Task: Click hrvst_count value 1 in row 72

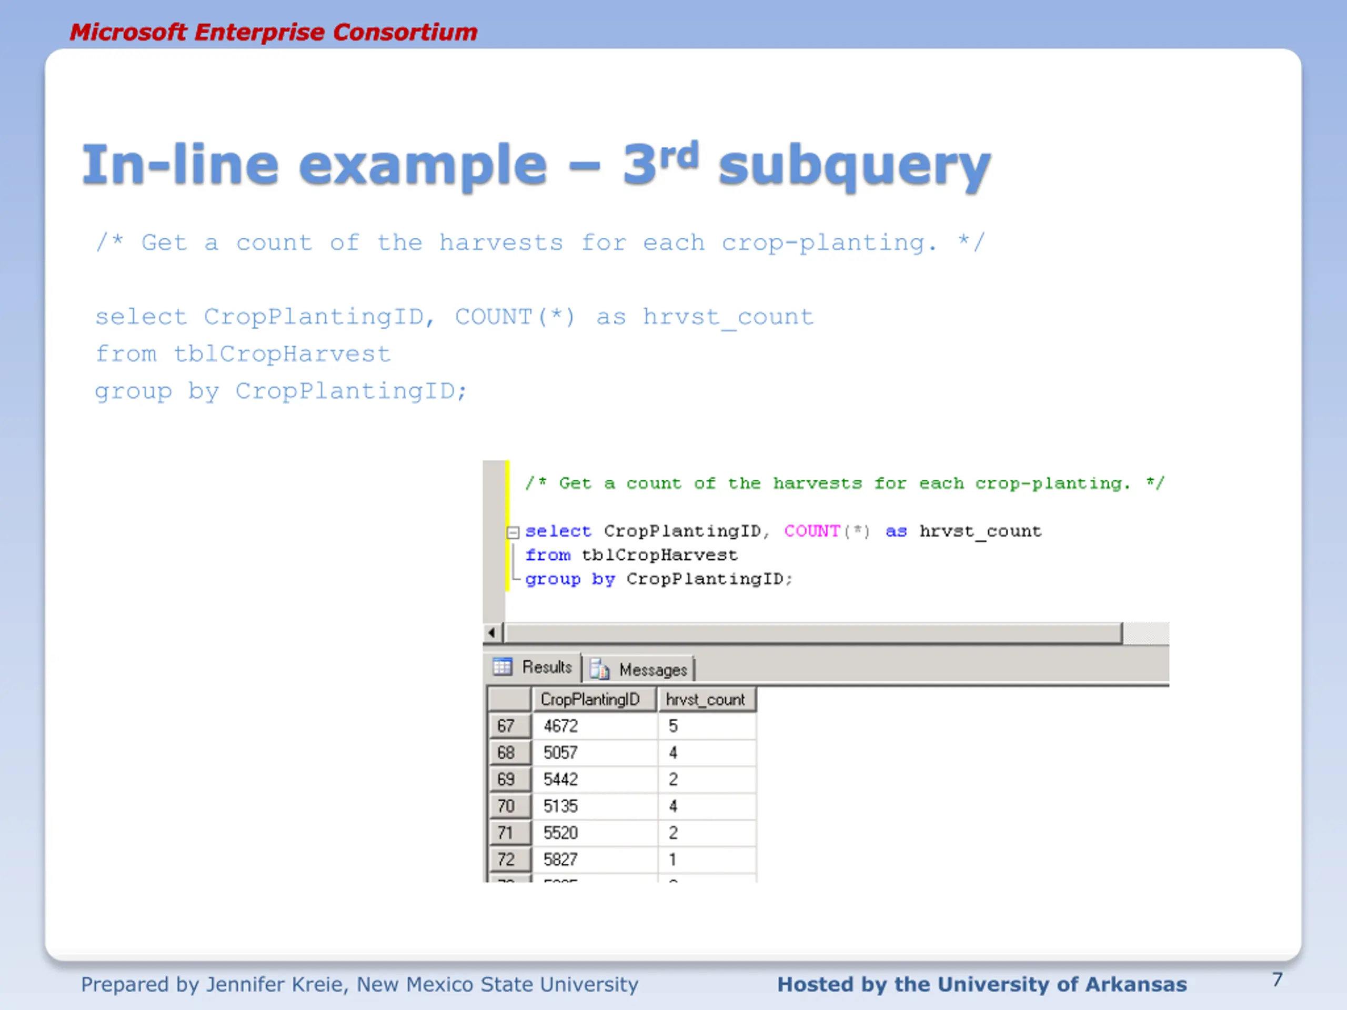Action: pos(707,860)
